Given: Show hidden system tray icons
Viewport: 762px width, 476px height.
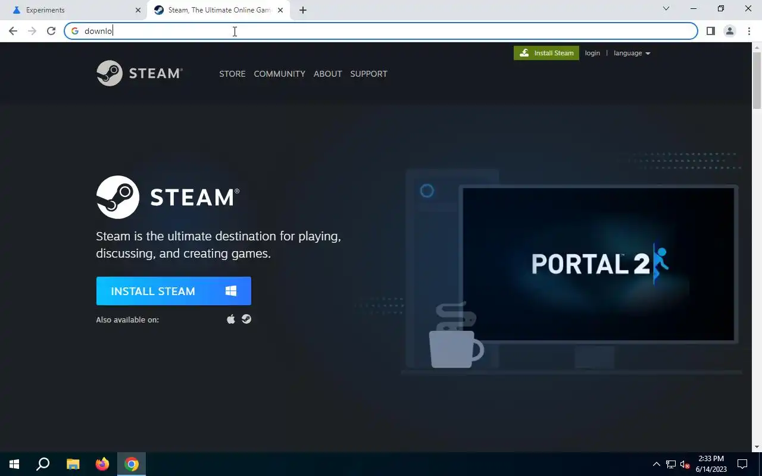Looking at the screenshot, I should tap(657, 464).
